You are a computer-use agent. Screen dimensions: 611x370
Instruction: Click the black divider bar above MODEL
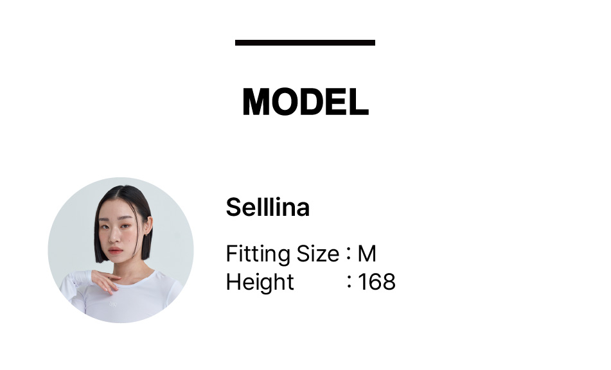(x=305, y=43)
